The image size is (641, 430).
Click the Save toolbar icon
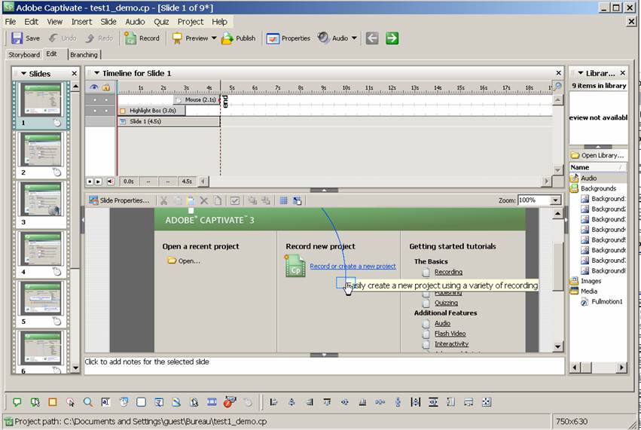[17, 38]
